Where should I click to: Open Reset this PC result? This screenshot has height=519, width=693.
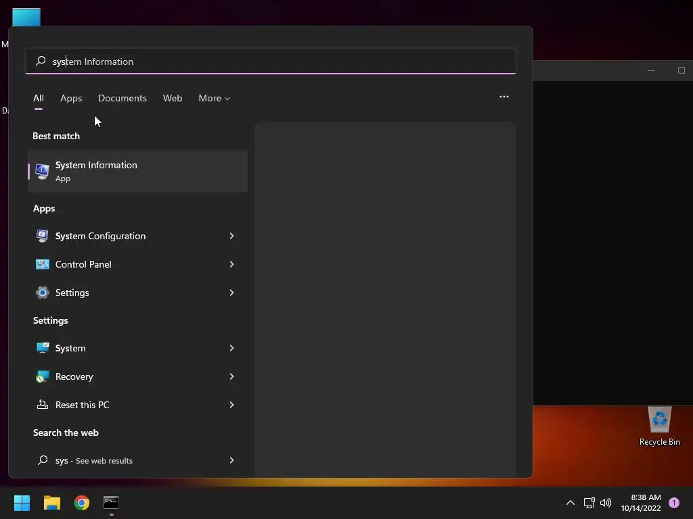pyautogui.click(x=137, y=405)
